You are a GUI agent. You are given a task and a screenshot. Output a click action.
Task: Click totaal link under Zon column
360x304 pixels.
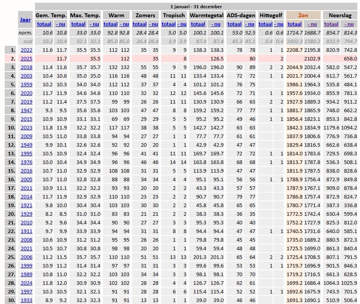pos(294,24)
